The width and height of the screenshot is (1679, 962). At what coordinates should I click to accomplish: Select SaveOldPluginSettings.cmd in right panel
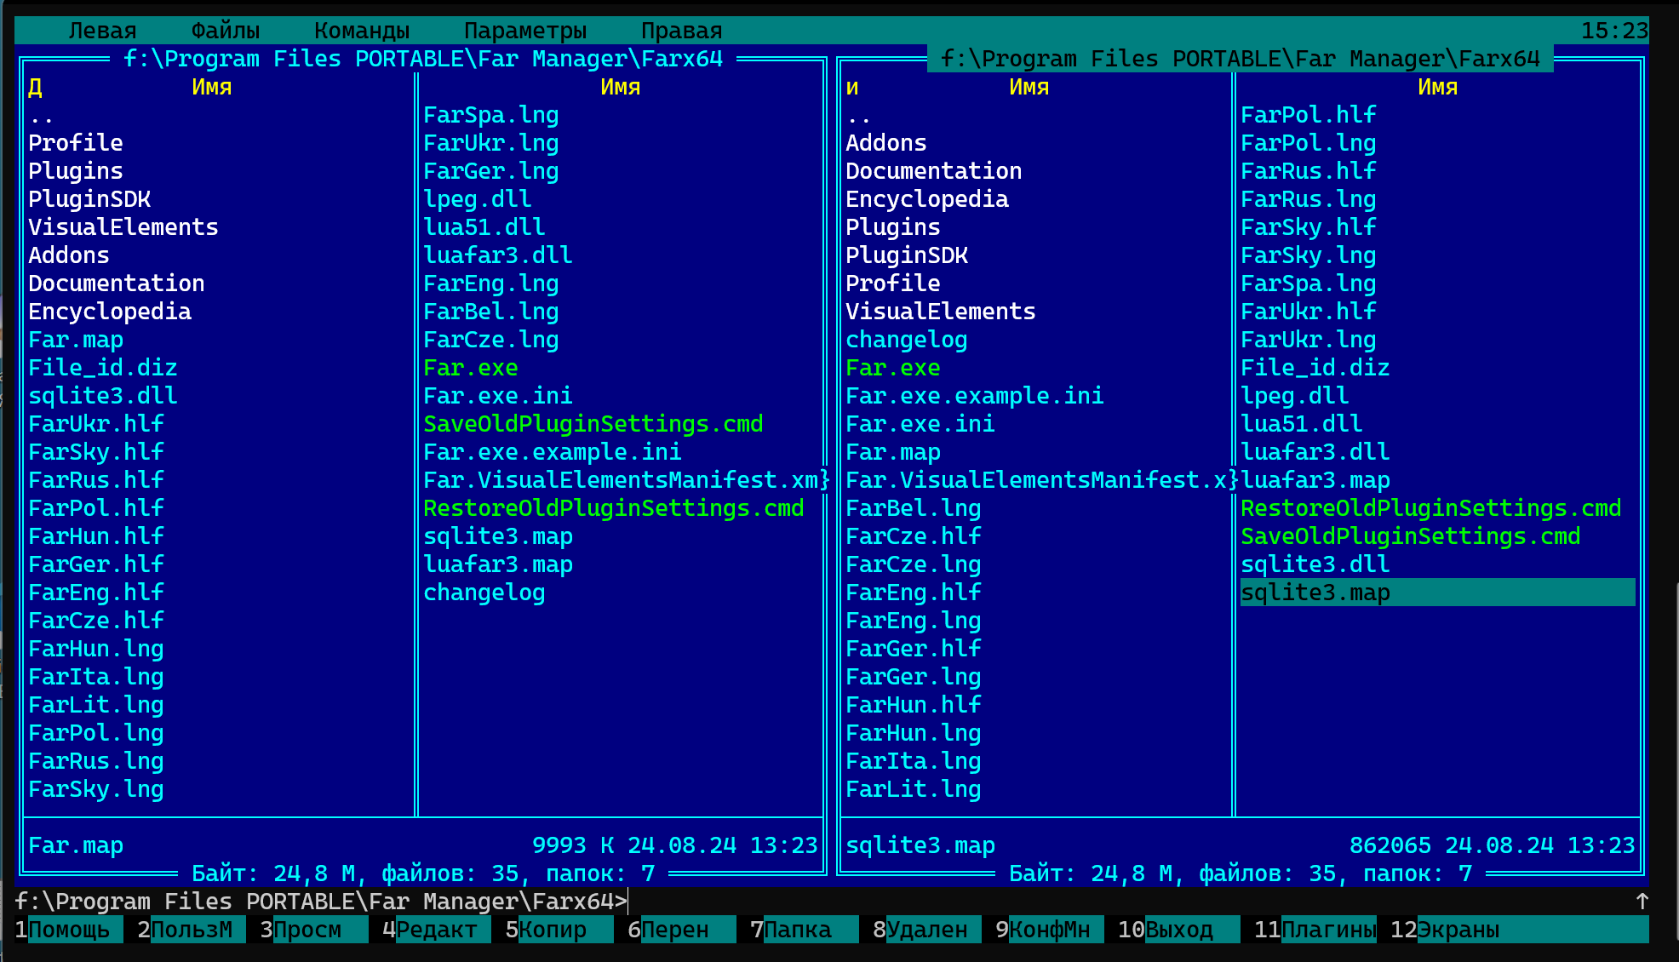pos(1411,536)
